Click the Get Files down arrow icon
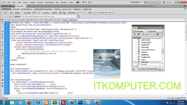Viewport: 187px width, 105px height. 143,34
